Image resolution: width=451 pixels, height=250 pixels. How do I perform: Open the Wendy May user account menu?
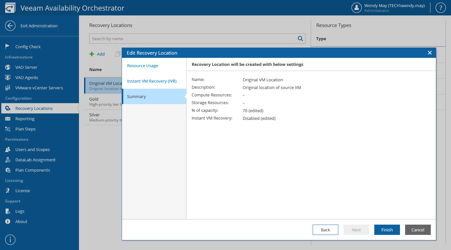click(388, 8)
